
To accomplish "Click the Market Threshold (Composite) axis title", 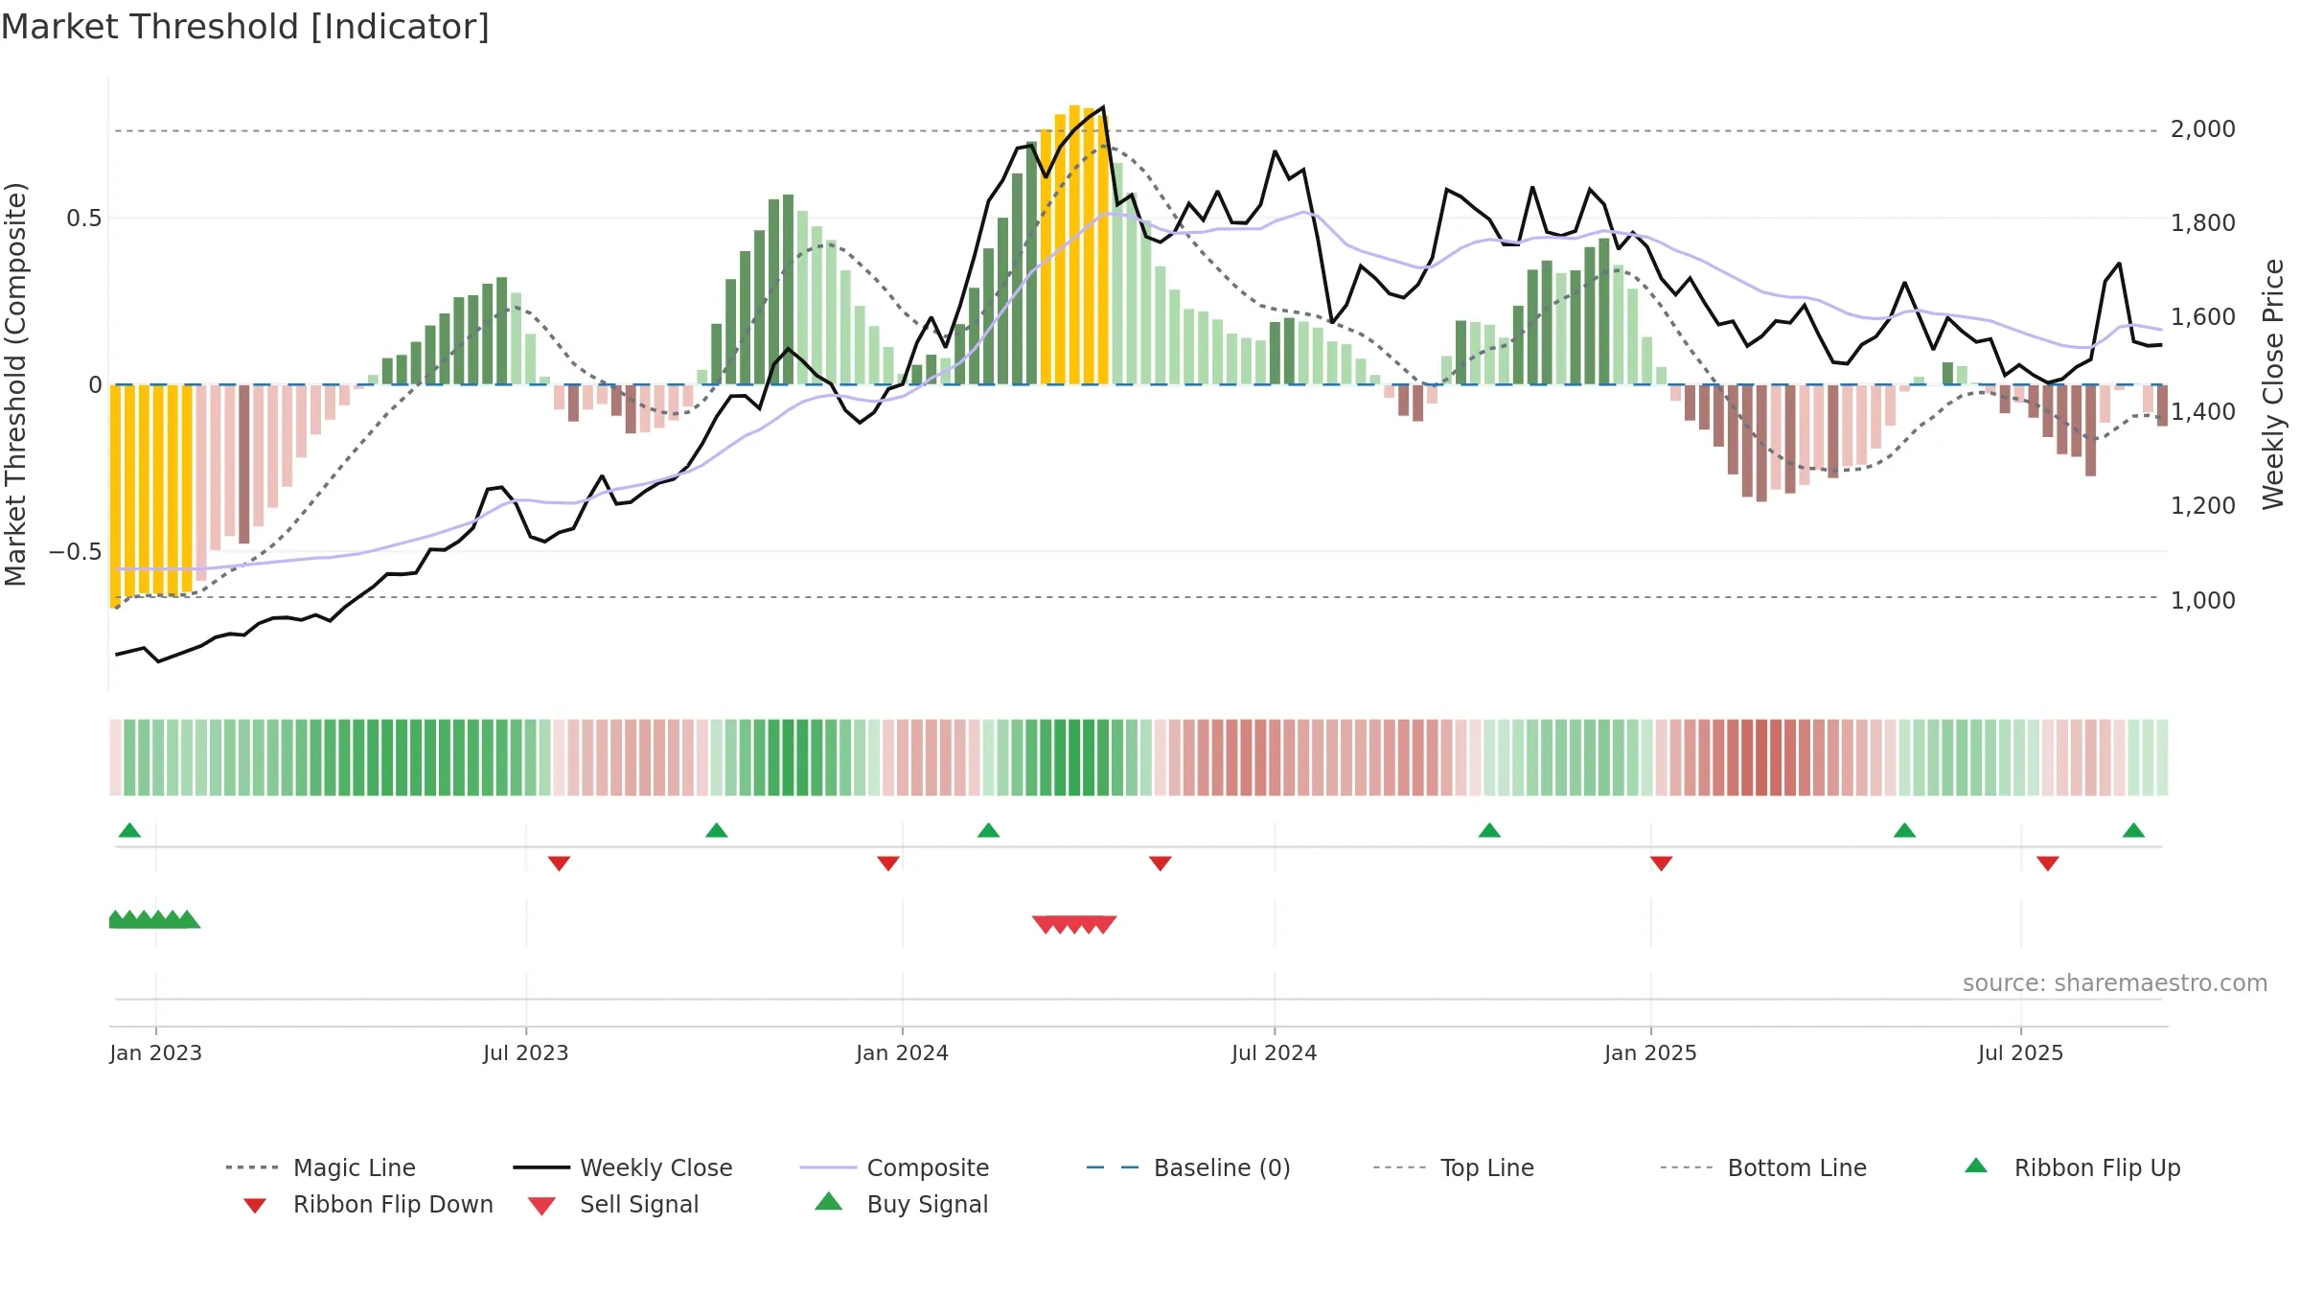I will click(15, 383).
